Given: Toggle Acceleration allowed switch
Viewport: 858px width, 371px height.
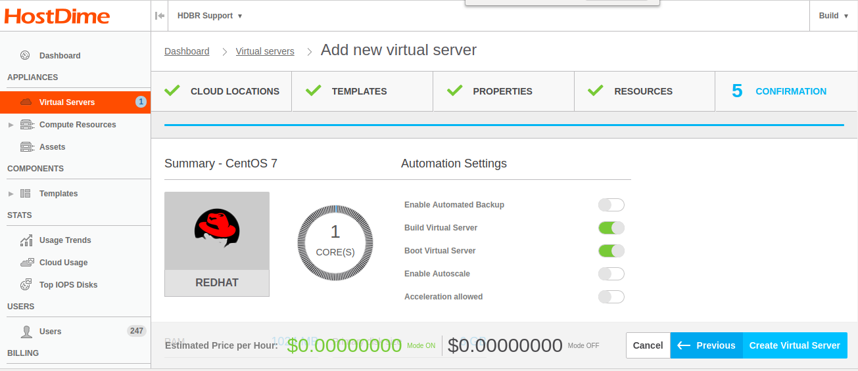Looking at the screenshot, I should click(611, 297).
